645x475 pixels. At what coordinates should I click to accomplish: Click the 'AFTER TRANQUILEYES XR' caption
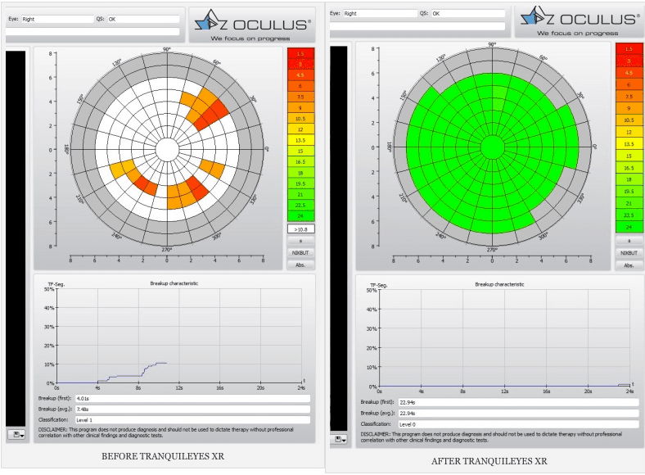tap(489, 461)
